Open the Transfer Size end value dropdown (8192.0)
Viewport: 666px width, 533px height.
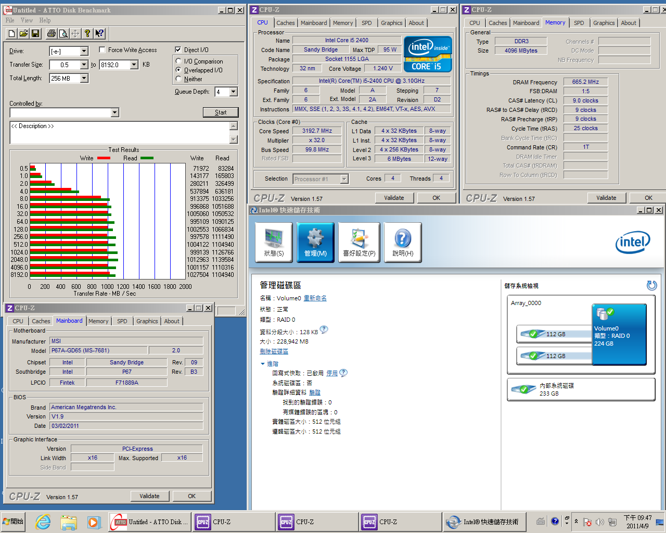(x=134, y=65)
